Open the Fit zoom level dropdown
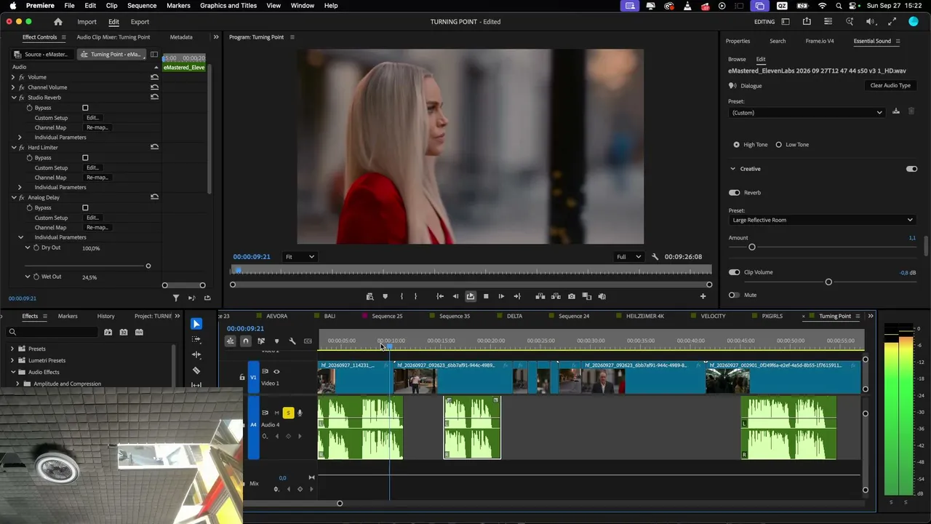This screenshot has height=524, width=931. [300, 257]
